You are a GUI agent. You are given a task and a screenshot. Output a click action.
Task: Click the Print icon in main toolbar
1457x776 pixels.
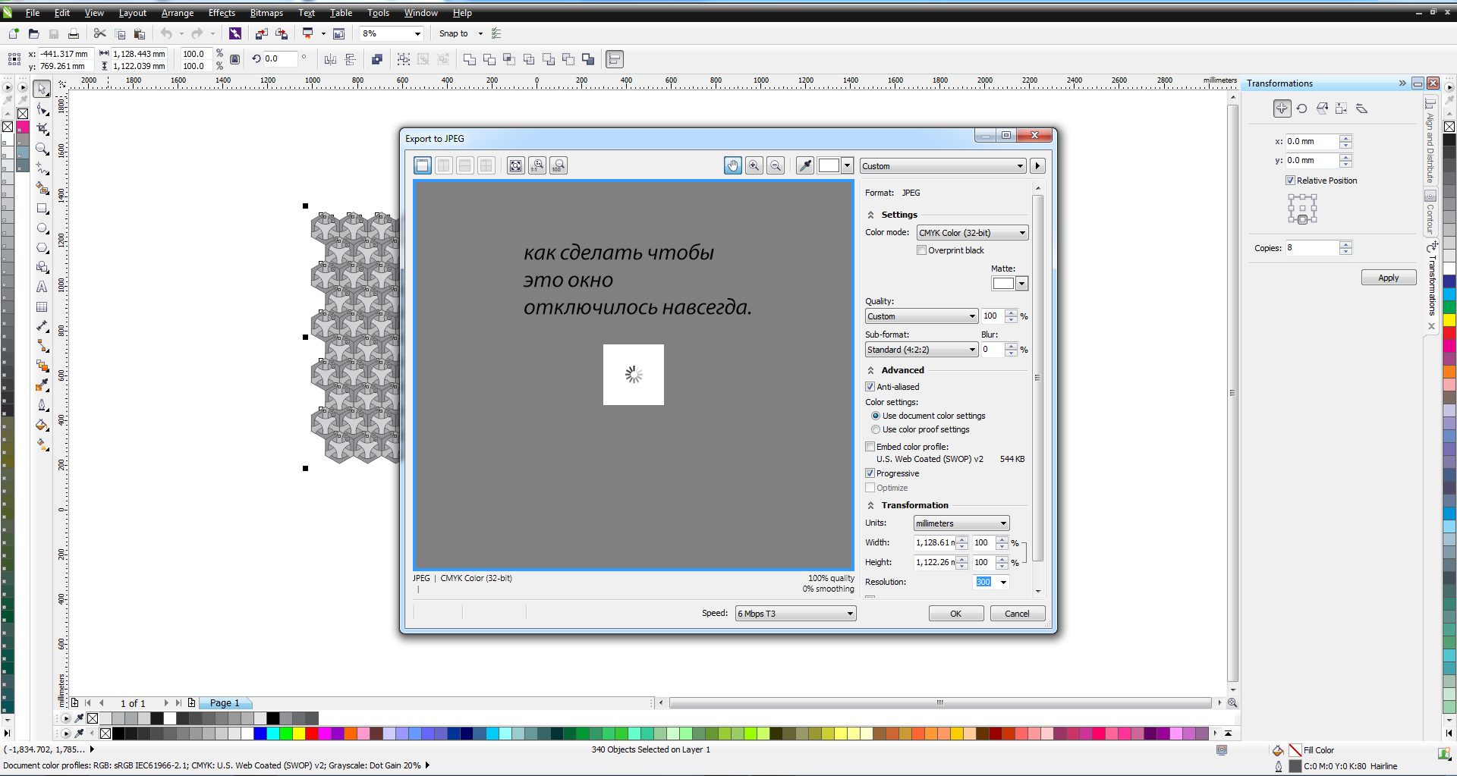point(74,34)
